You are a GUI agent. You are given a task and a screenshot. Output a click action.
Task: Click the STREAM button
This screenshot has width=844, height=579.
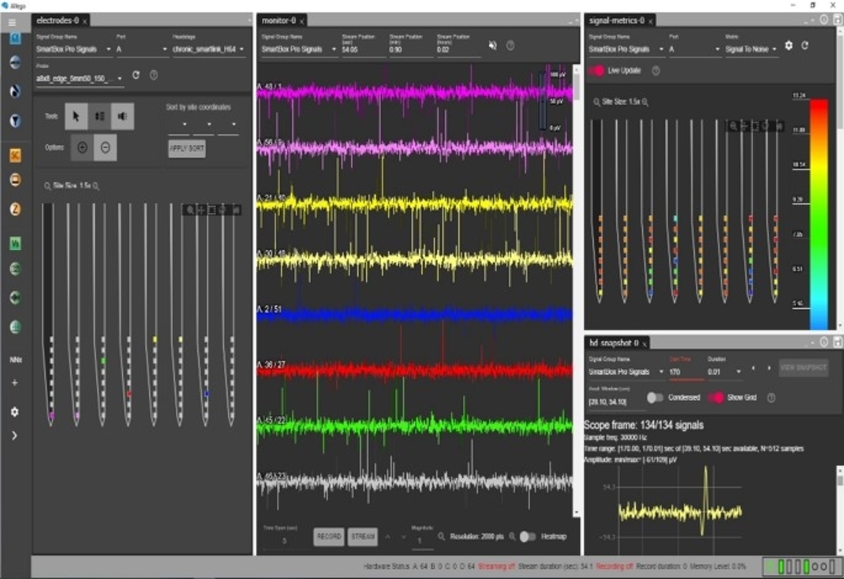363,536
